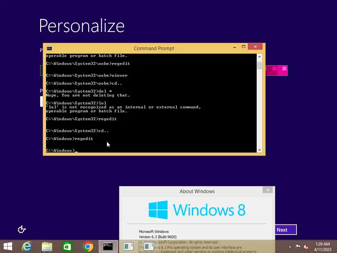Click the Next button

coord(286,230)
